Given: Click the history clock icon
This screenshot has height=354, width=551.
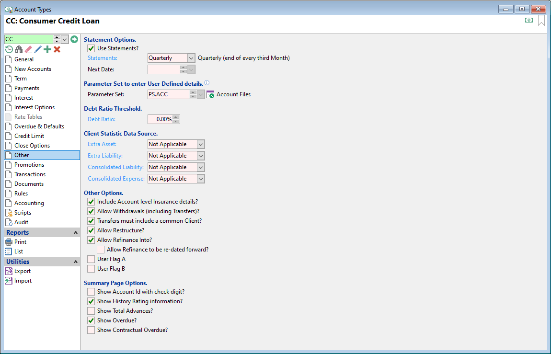Looking at the screenshot, I should (x=9, y=49).
